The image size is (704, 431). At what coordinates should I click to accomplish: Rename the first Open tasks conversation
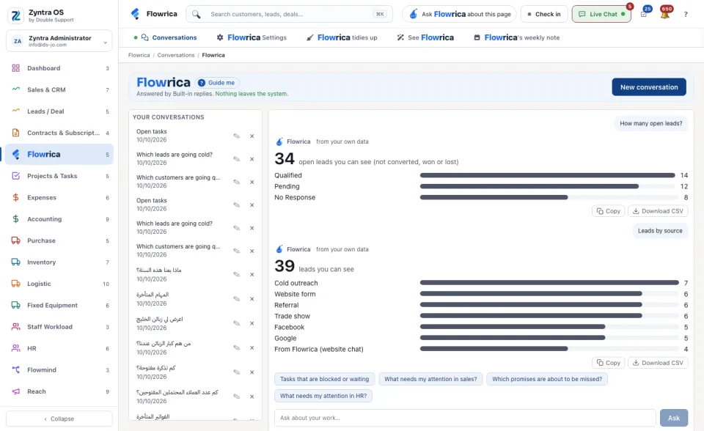point(237,136)
